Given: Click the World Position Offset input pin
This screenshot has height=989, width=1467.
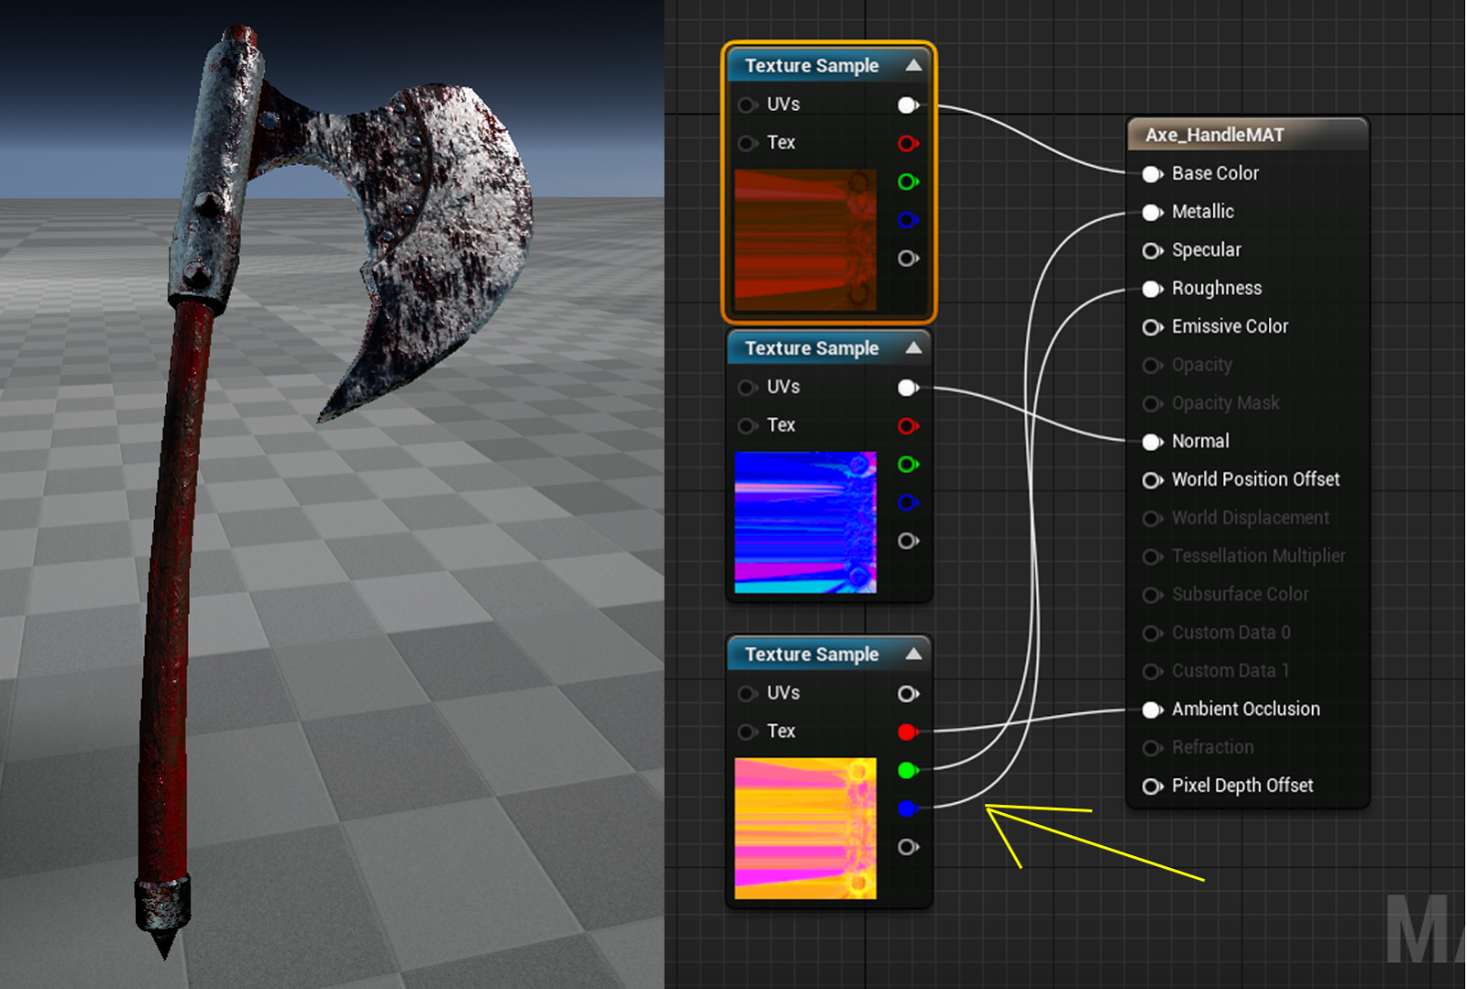Looking at the screenshot, I should [1153, 480].
